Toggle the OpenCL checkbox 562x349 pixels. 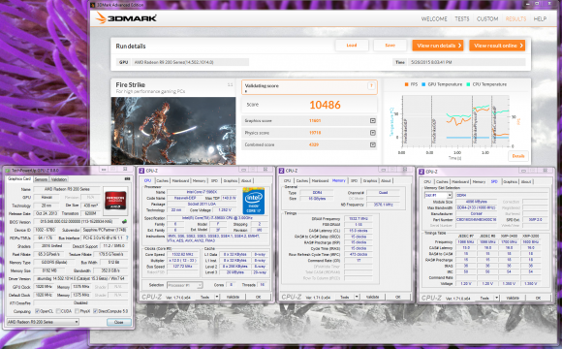(x=37, y=311)
